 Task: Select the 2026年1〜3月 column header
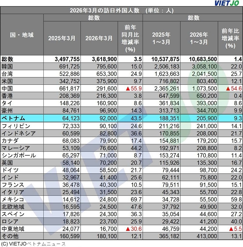click(199, 39)
